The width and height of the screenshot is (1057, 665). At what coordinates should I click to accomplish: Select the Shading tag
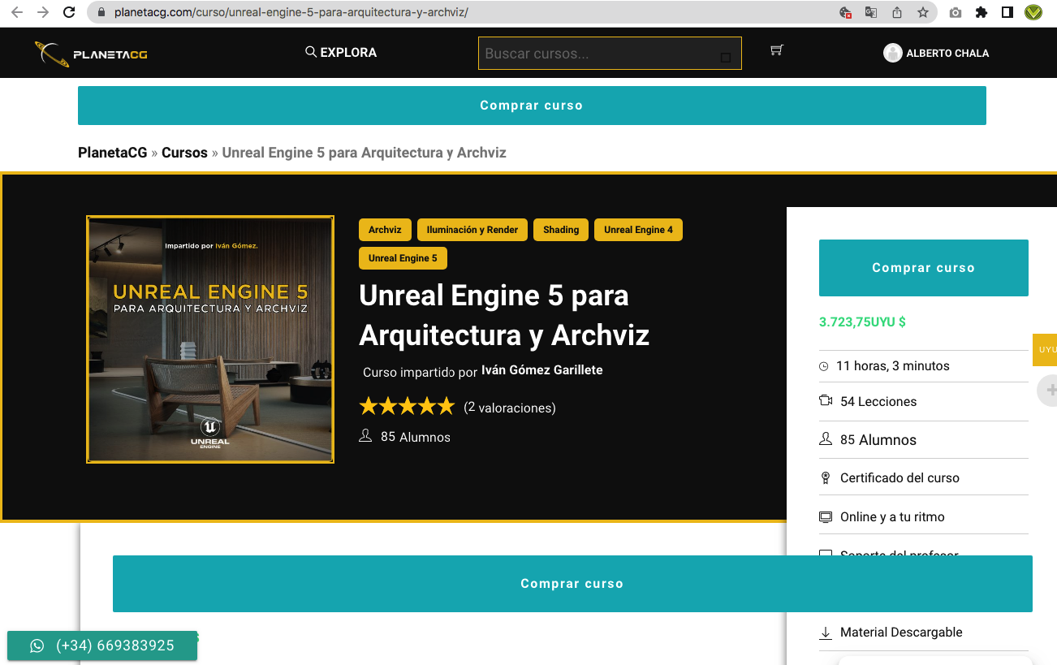click(x=561, y=230)
